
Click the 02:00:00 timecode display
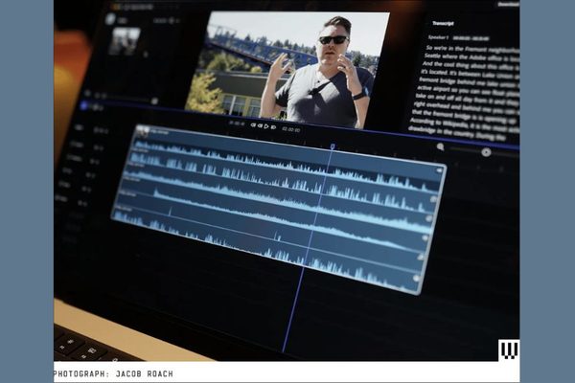point(291,130)
